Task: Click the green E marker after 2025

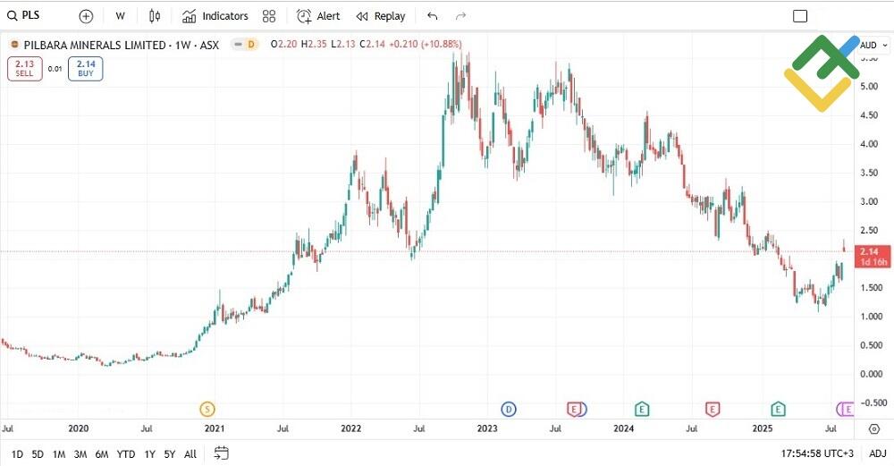Action: (x=779, y=409)
